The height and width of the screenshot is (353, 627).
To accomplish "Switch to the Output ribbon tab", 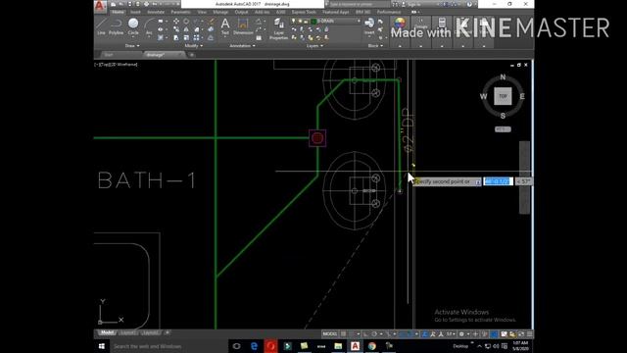I will point(241,13).
